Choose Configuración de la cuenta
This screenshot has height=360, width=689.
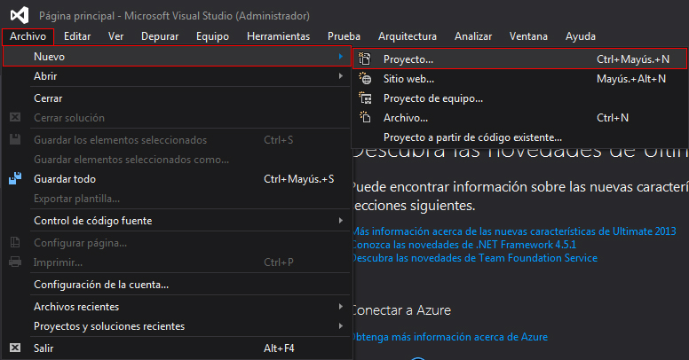tap(101, 285)
